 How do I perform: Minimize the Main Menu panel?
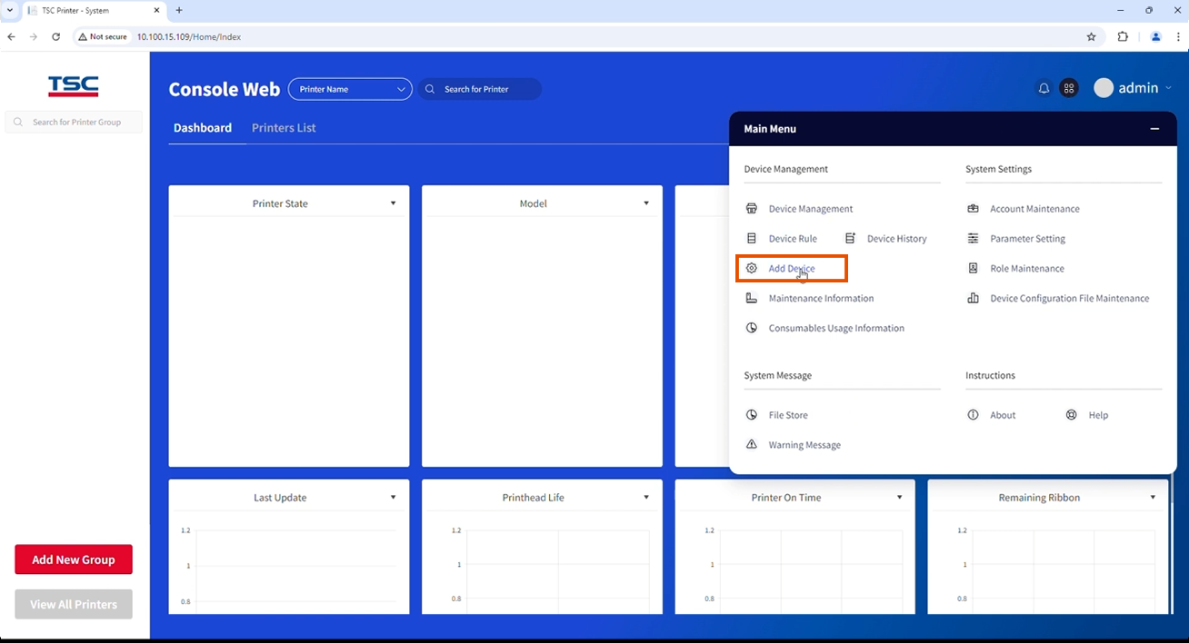click(x=1154, y=129)
